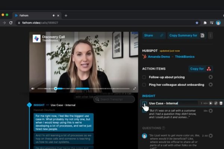Open a new browser tab

(66, 15)
